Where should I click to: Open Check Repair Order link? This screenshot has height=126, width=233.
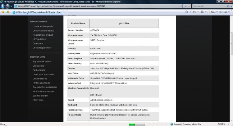(42, 48)
